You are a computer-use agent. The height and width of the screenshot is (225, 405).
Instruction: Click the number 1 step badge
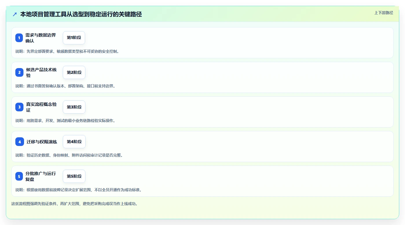click(19, 38)
